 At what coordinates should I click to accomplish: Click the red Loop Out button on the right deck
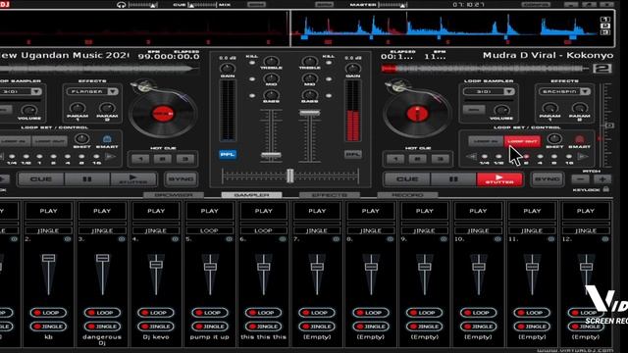pos(522,141)
